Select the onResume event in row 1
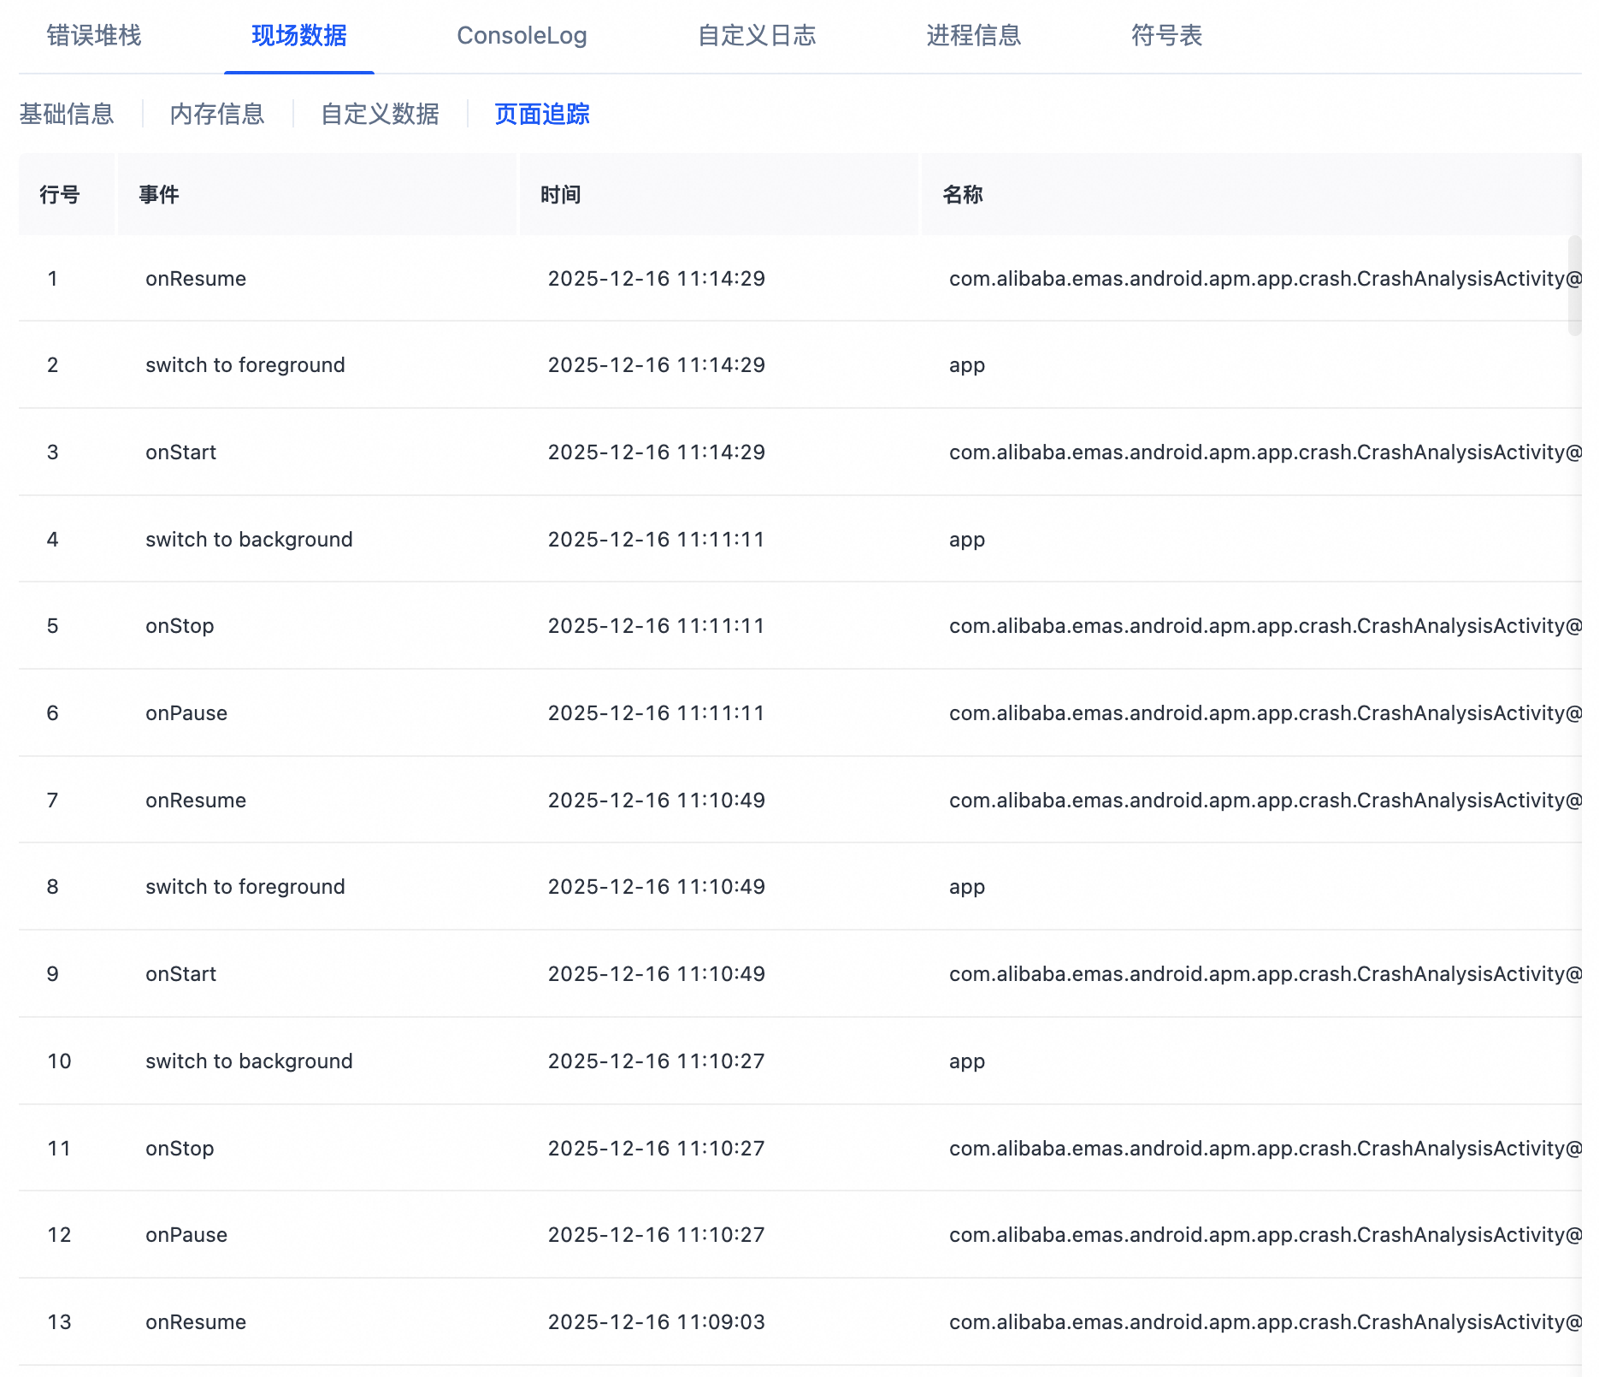This screenshot has height=1377, width=1599. point(196,279)
